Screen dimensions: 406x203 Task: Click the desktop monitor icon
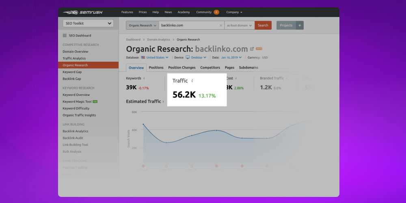188,58
